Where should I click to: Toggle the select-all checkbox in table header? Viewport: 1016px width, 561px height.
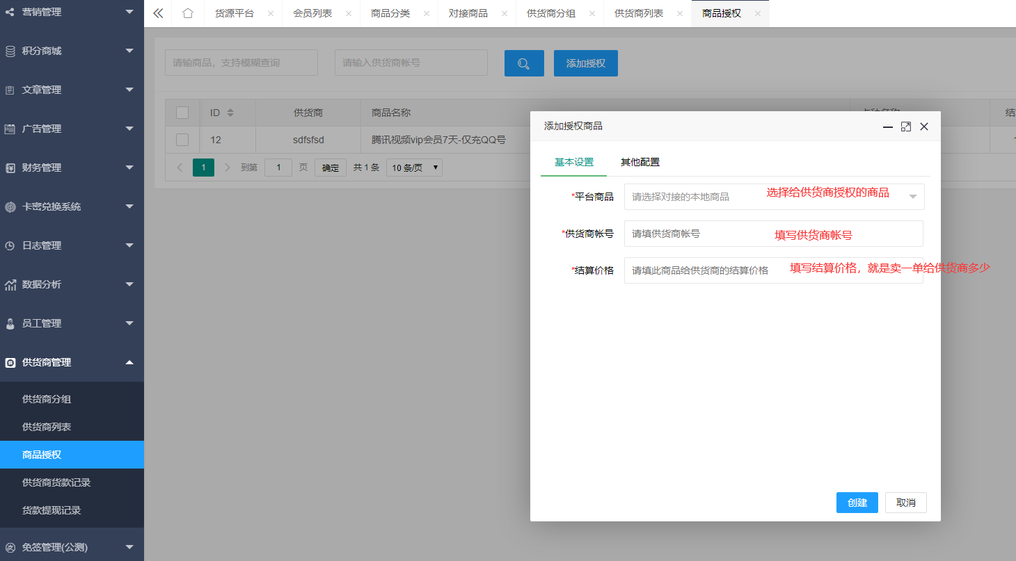click(x=182, y=113)
